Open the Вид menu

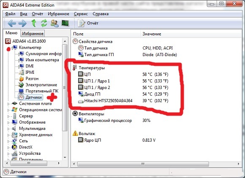pos(24,14)
